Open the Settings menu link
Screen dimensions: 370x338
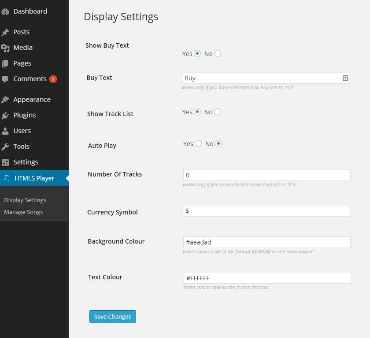click(26, 162)
